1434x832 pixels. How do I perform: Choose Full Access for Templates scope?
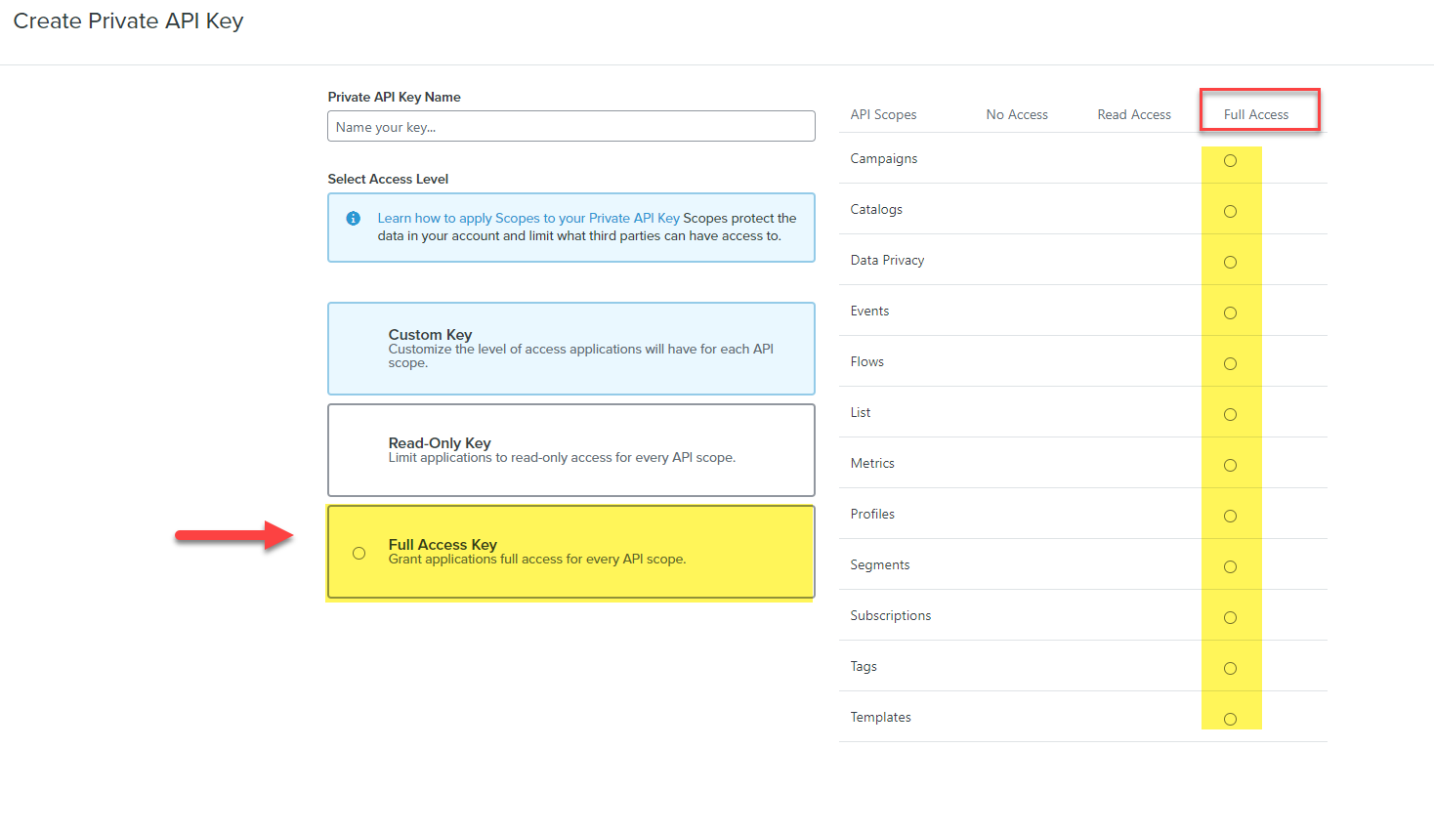1230,720
